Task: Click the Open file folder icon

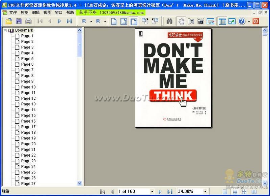Action: click(8, 21)
